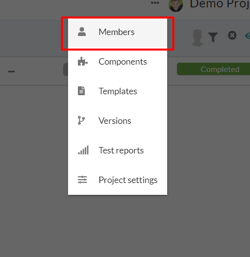Open the three-dots more menu
This screenshot has height=257, width=250.
[x=155, y=2]
